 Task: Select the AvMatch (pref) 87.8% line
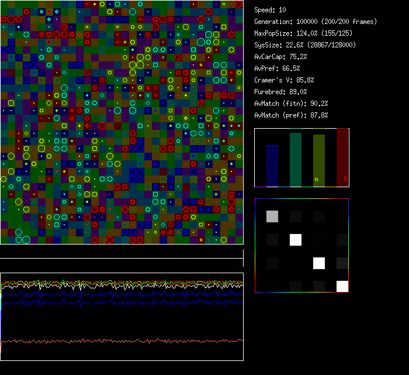[x=291, y=115]
